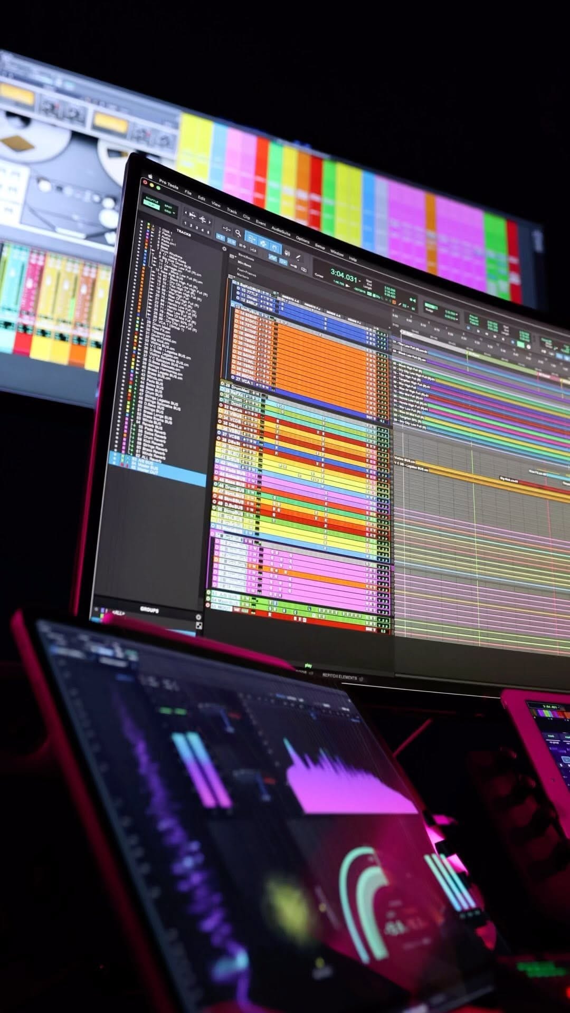Click the horizontal zoom out arrow
Viewport: 570px width, 1013px height.
pos(186,213)
